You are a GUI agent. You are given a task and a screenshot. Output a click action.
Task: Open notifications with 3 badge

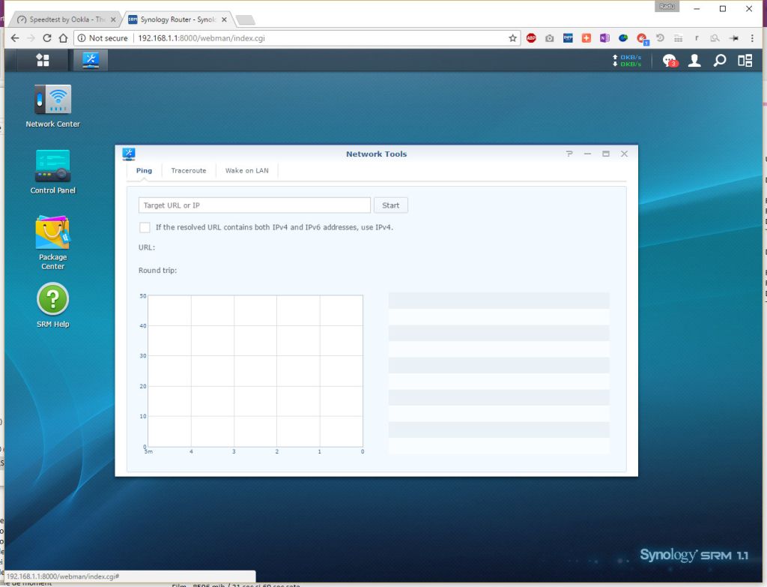[x=670, y=61]
